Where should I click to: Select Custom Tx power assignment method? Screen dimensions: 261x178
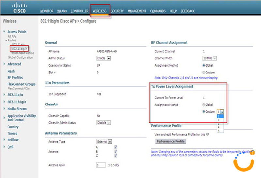coord(204,112)
